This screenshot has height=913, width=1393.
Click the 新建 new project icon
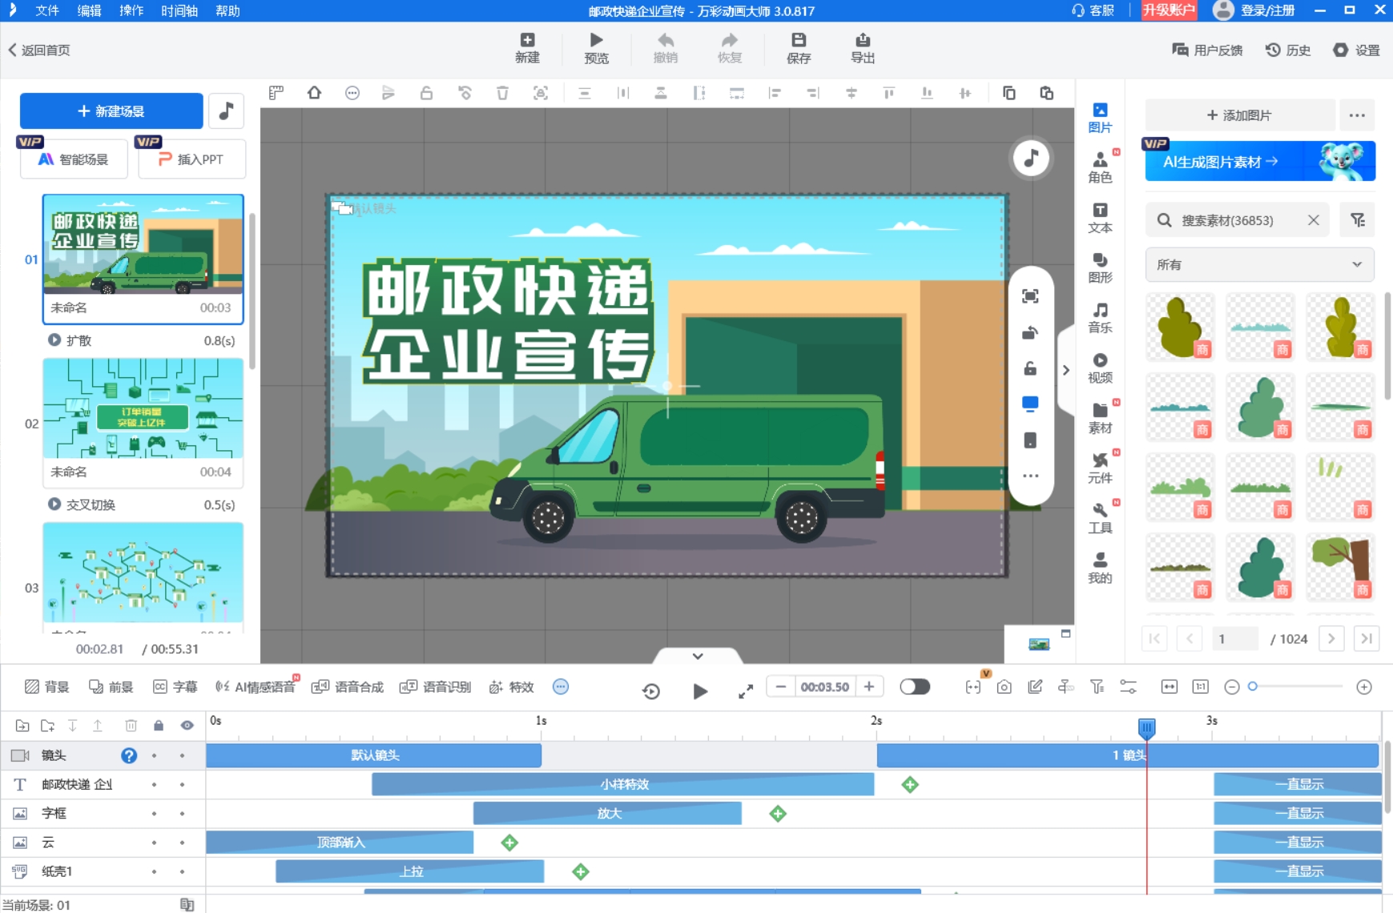click(x=527, y=48)
